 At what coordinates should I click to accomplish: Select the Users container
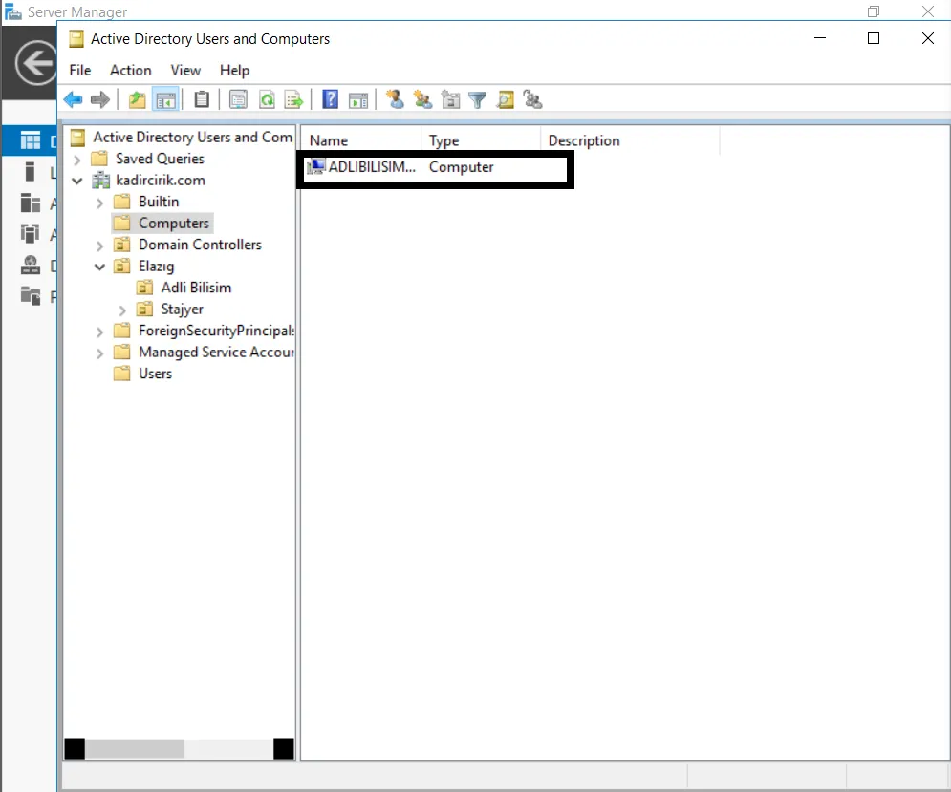coord(155,374)
